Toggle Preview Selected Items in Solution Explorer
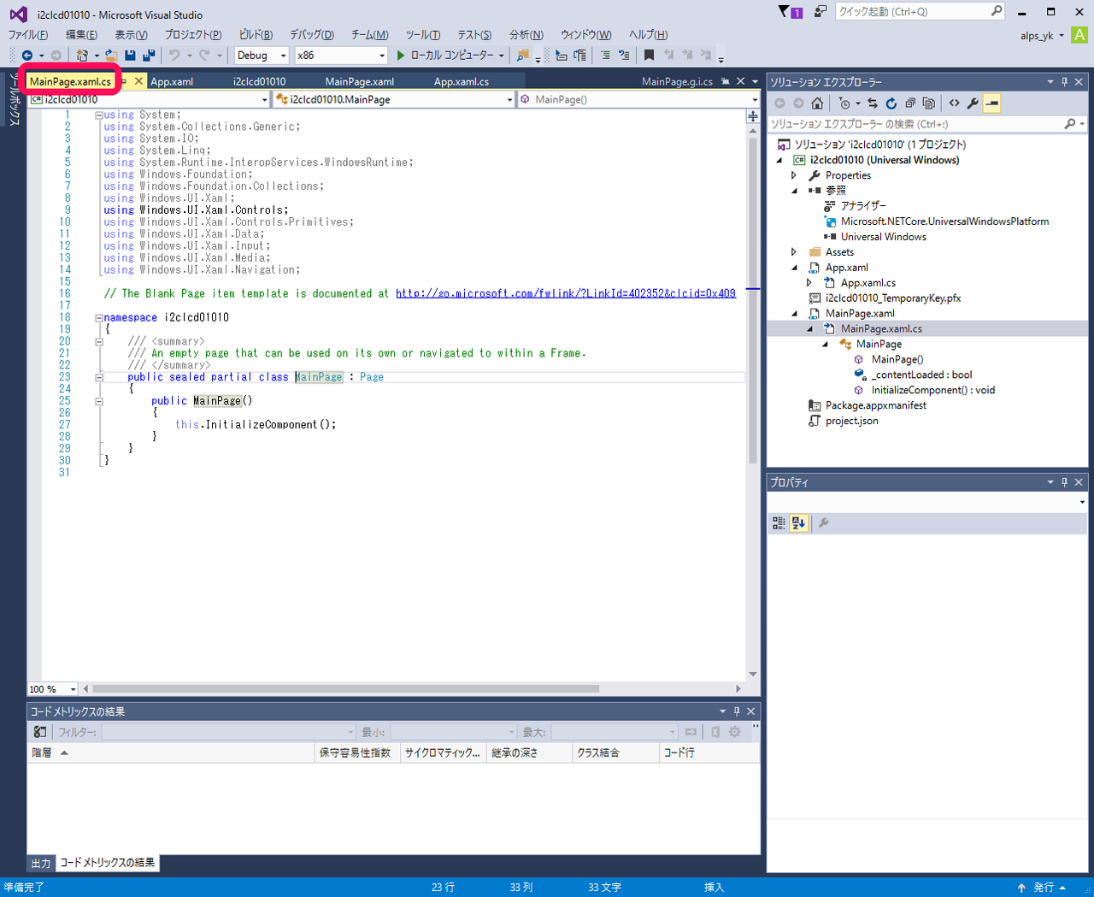Screen dimensions: 1094x897 click(991, 103)
